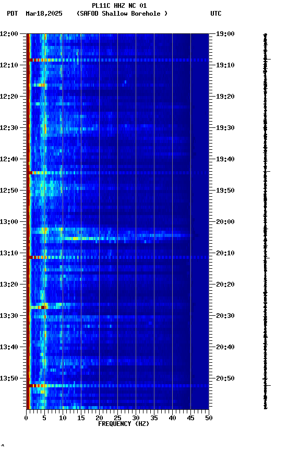Select the 'UTC' timezone label
The width and height of the screenshot is (288, 451).
(216, 14)
